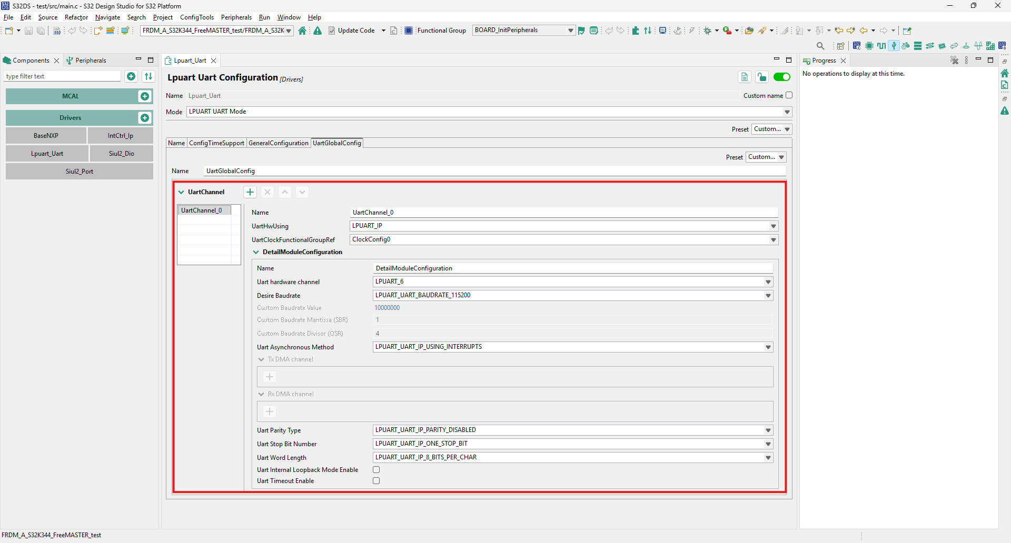Screen dimensions: 1011x543
Task: Enable Uart Timeout Enable checkbox
Action: coord(376,481)
